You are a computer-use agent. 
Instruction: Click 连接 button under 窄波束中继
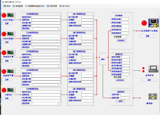(x=7, y=61)
